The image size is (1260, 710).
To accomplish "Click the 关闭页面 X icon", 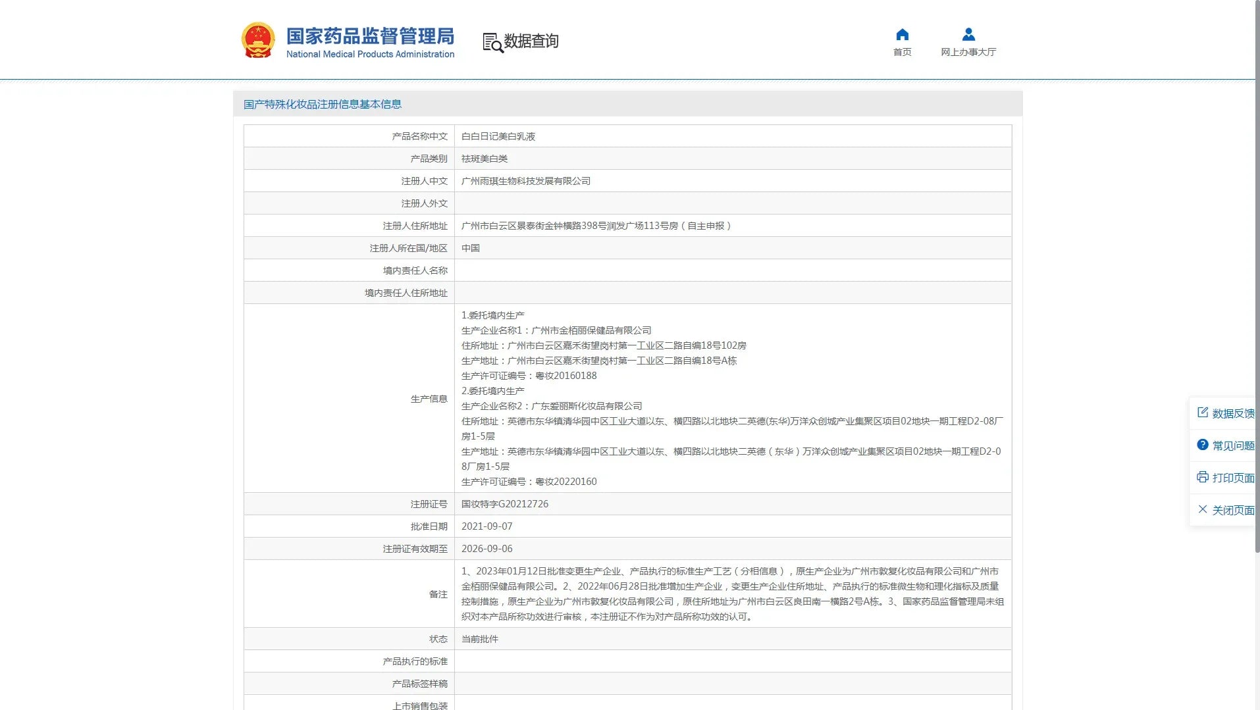I will tap(1203, 509).
